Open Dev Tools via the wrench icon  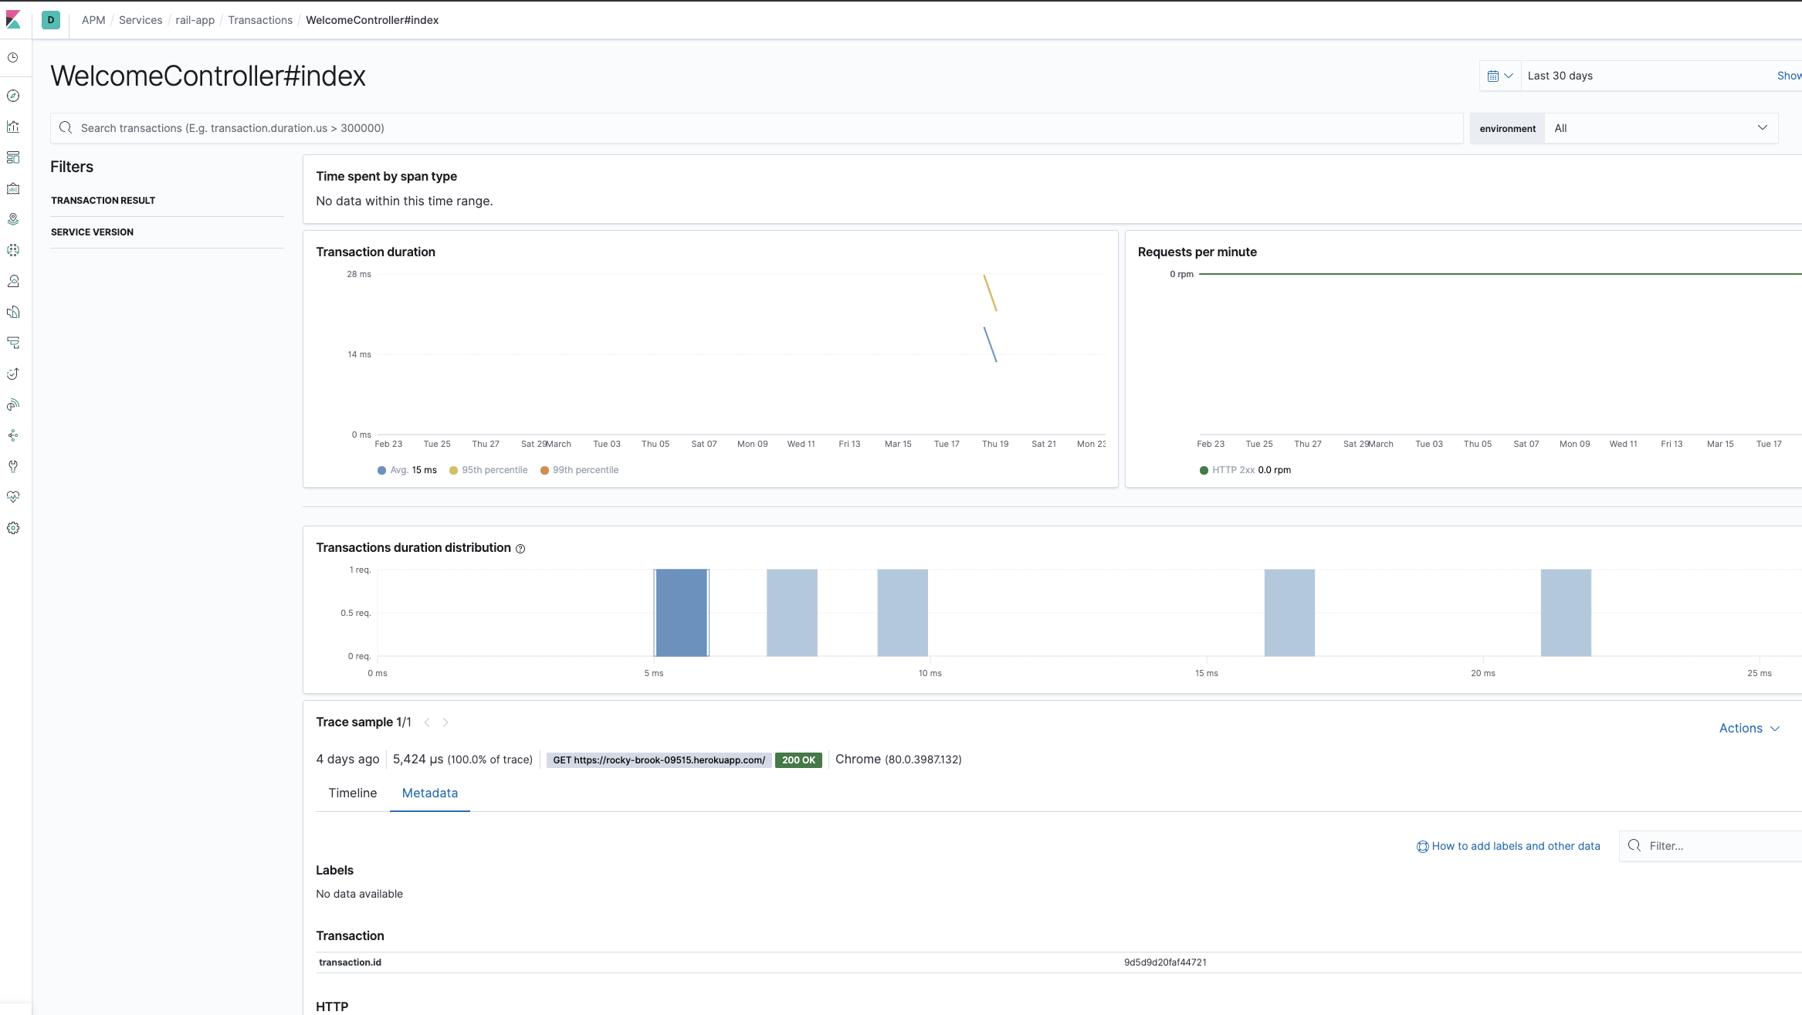click(x=13, y=466)
